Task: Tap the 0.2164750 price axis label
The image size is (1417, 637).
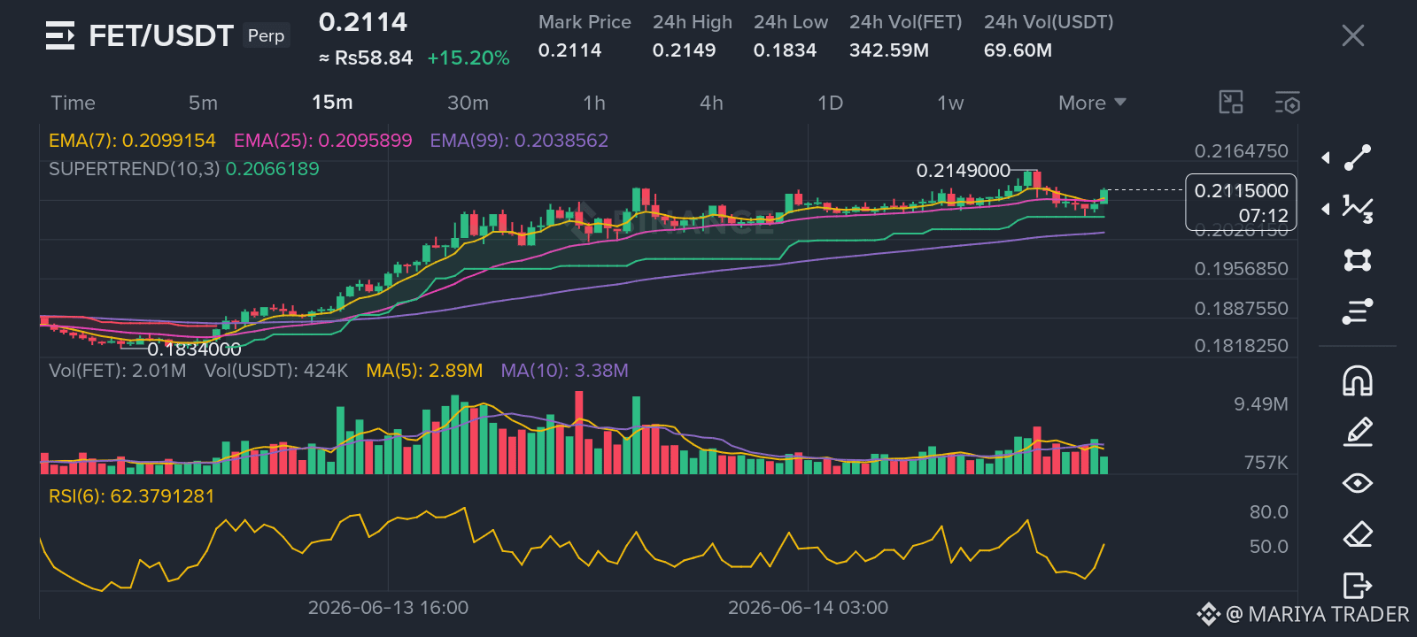Action: click(x=1242, y=151)
